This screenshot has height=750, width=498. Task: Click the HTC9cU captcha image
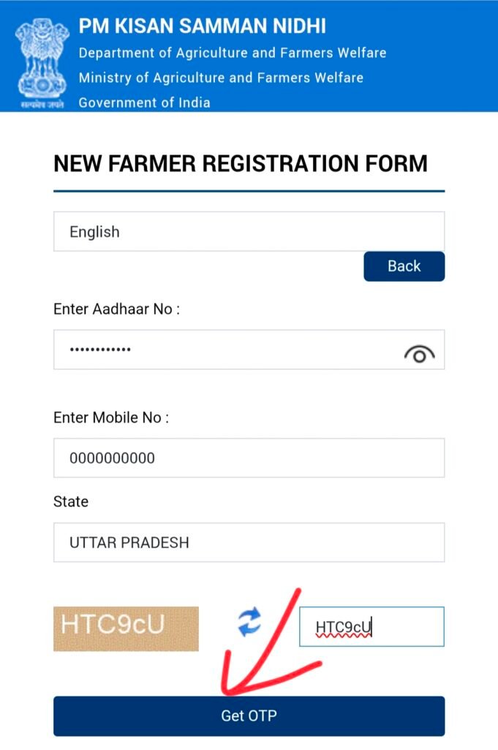pos(126,628)
